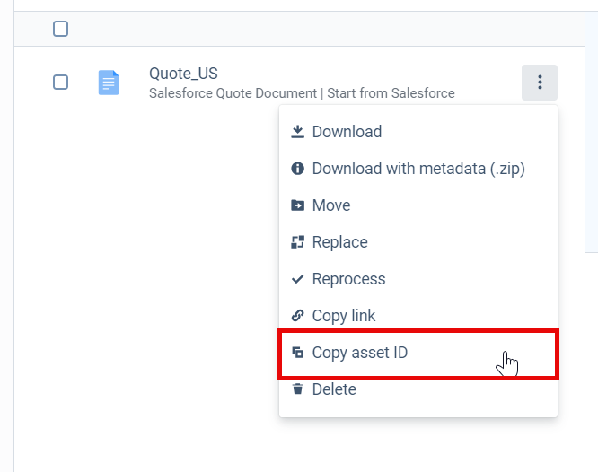Screen dimensions: 598x472
Task: Click the Download arrow icon
Action: click(297, 132)
